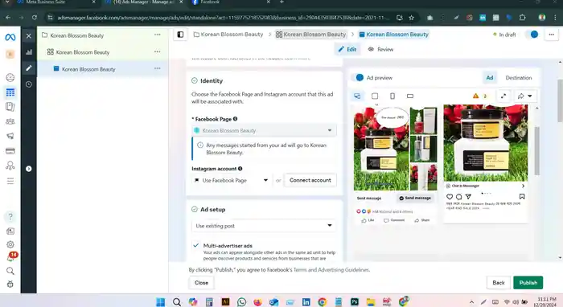This screenshot has width=563, height=307.
Task: Open the Settings gear icon in left rail
Action: [10, 244]
